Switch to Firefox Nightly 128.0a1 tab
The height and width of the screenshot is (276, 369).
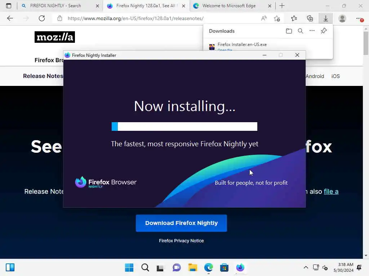coord(146,6)
